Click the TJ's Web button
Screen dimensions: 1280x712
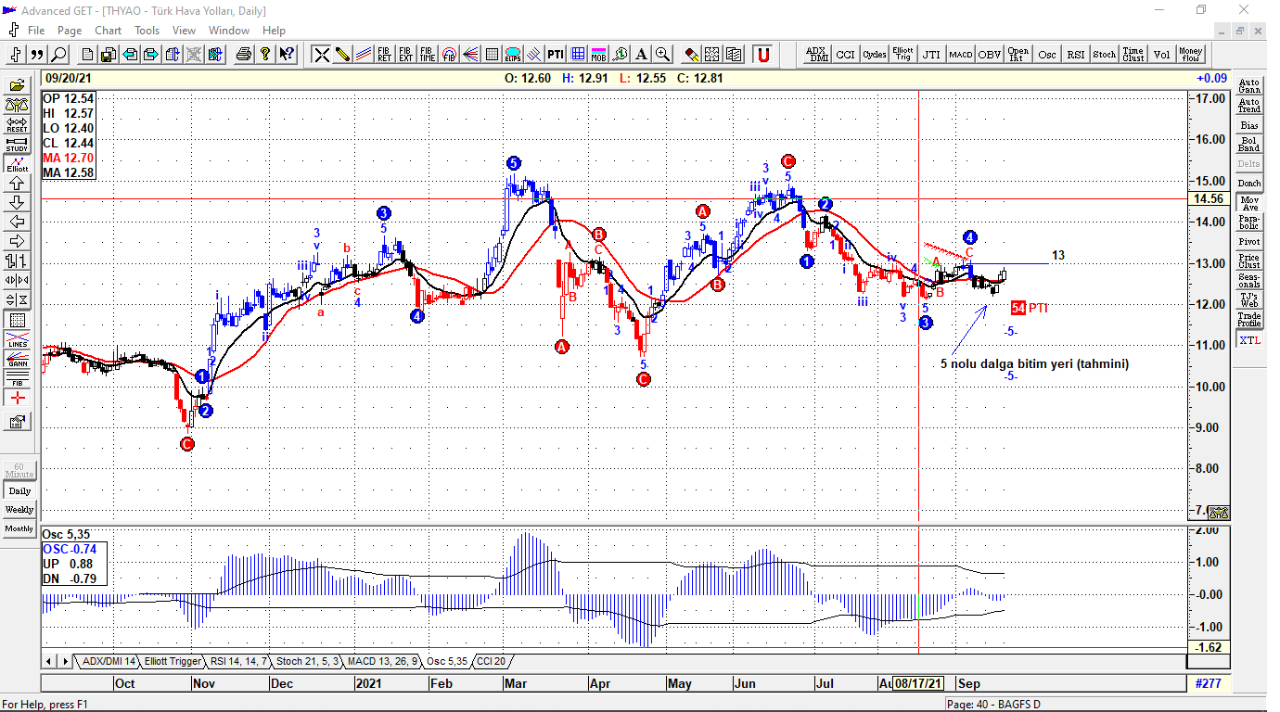point(1249,300)
